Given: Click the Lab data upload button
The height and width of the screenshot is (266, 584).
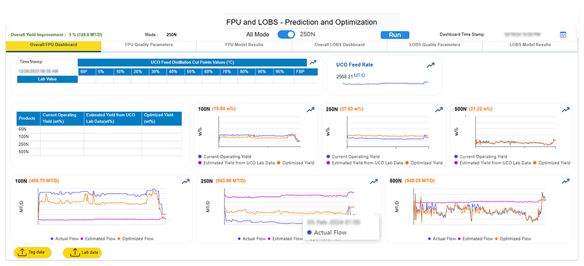Looking at the screenshot, I should tap(82, 253).
